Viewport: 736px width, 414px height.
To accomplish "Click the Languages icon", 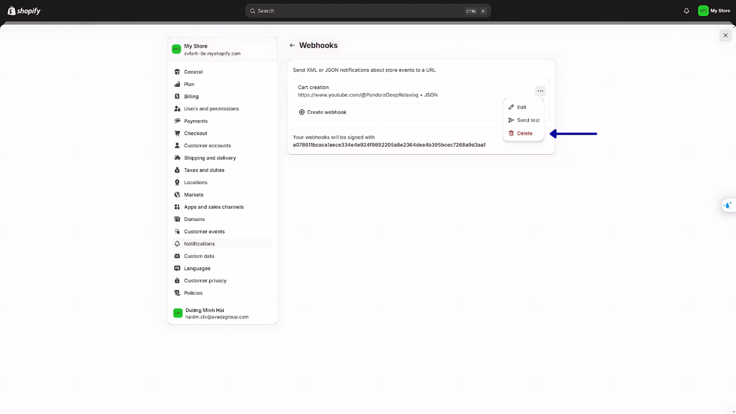I will (x=177, y=268).
